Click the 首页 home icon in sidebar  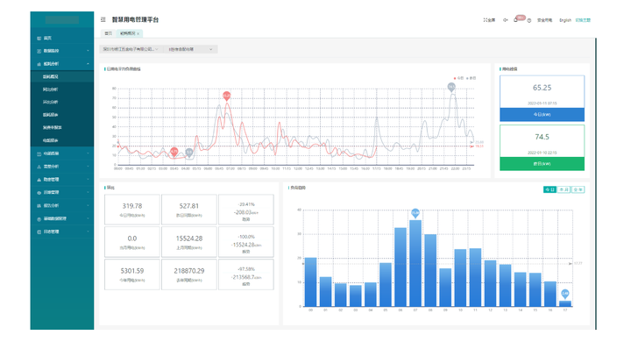[39, 39]
